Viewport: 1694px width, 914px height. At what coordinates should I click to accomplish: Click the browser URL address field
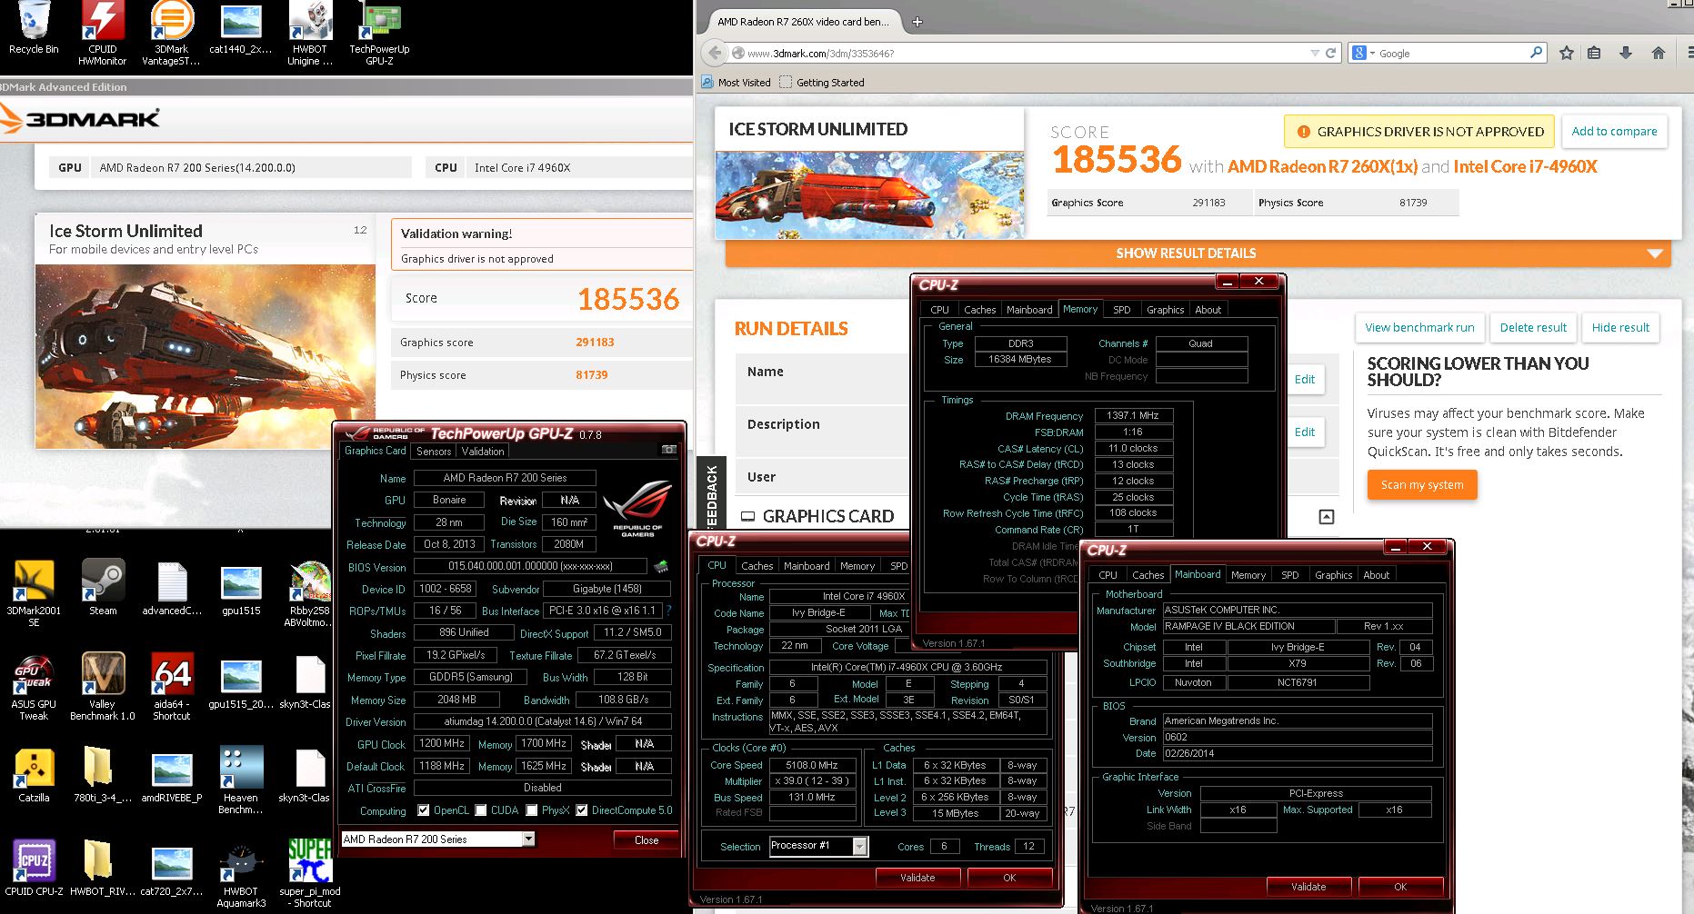coord(1023,54)
